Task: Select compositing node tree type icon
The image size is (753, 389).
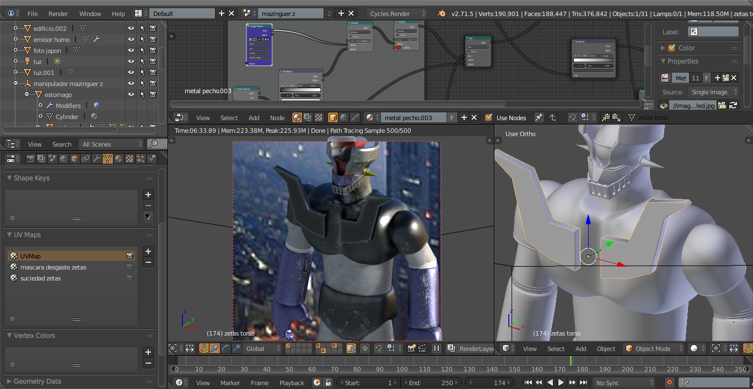Action: pyautogui.click(x=308, y=117)
